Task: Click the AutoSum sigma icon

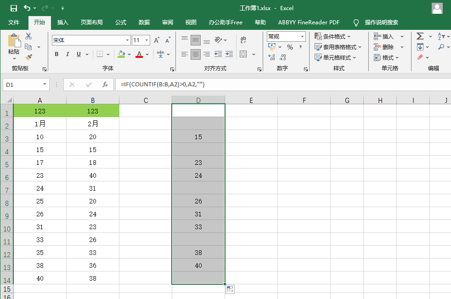Action: coord(420,36)
